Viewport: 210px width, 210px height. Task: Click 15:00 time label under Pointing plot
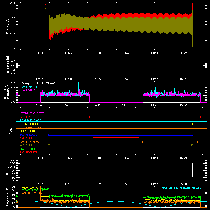183,53
